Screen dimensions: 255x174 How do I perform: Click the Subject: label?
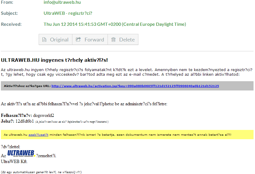[x=9, y=13]
